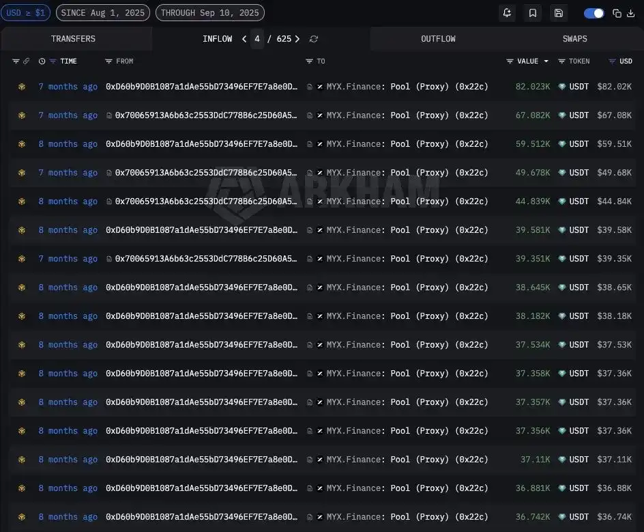The width and height of the screenshot is (644, 532).
Task: Click USDT token icon in the 82.023K row
Action: point(562,87)
